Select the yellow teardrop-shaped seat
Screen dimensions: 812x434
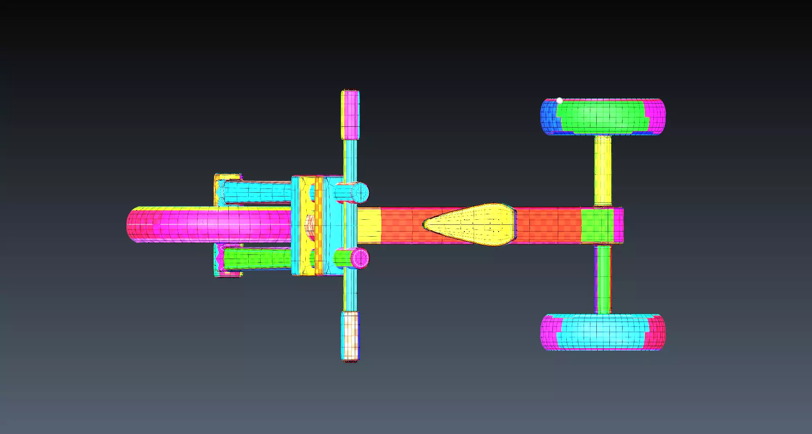tap(470, 224)
